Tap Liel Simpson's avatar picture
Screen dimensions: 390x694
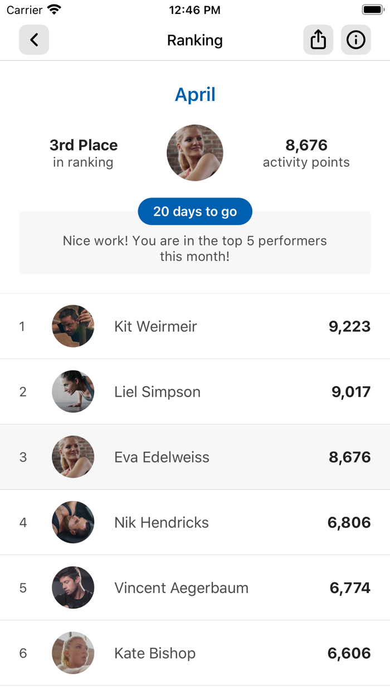pyautogui.click(x=73, y=392)
